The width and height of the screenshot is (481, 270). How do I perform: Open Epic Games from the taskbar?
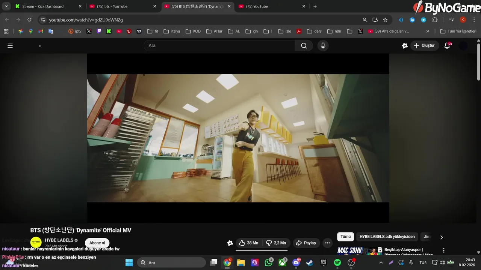tap(324, 262)
